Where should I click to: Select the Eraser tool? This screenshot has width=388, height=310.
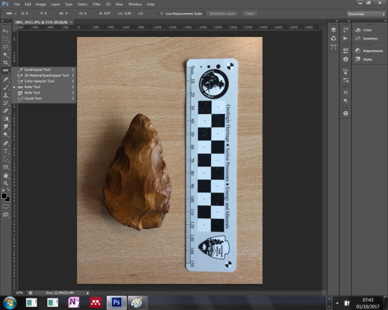(5, 111)
